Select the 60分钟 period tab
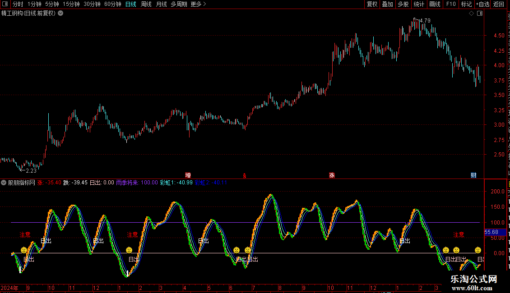510x293 pixels. (x=113, y=4)
